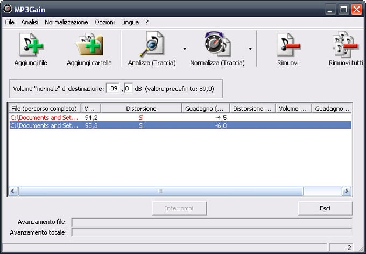The height and width of the screenshot is (254, 366).
Task: Click the status bar file count 2
Action: pos(349,248)
